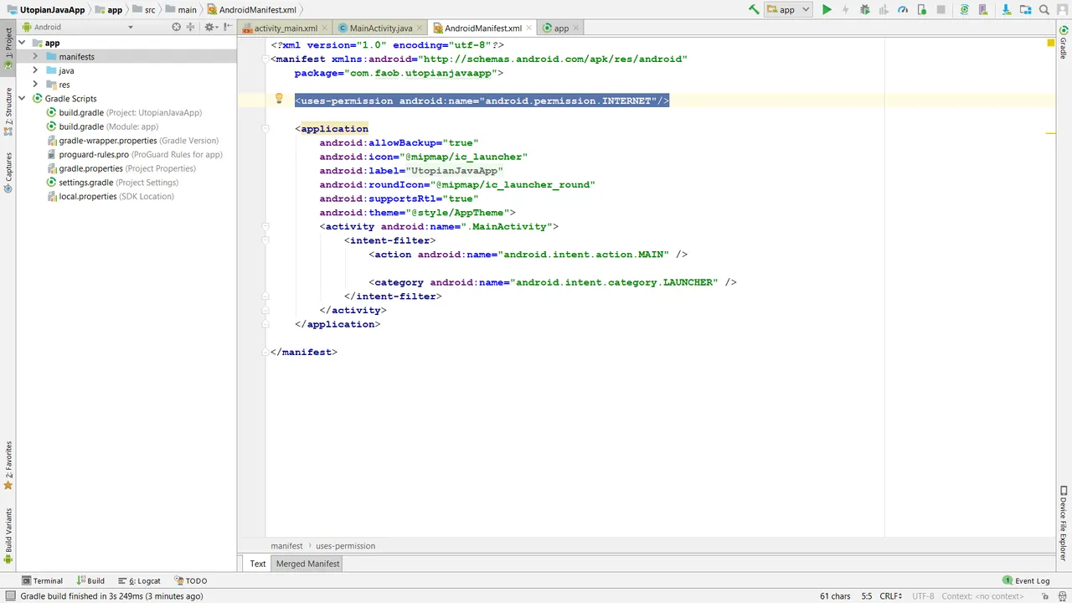
Task: Toggle the Structure side tab
Action: pos(8,111)
